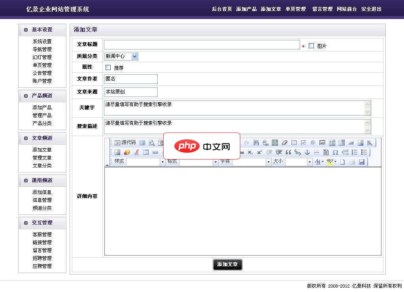The height and width of the screenshot is (292, 404).
Task: Toggle the 图片 checkbox beside article title
Action: click(311, 46)
